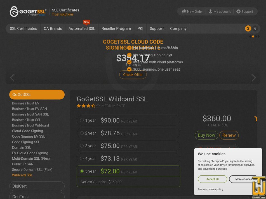Open the SSL Certificates menu
266x199 pixels.
(23, 28)
